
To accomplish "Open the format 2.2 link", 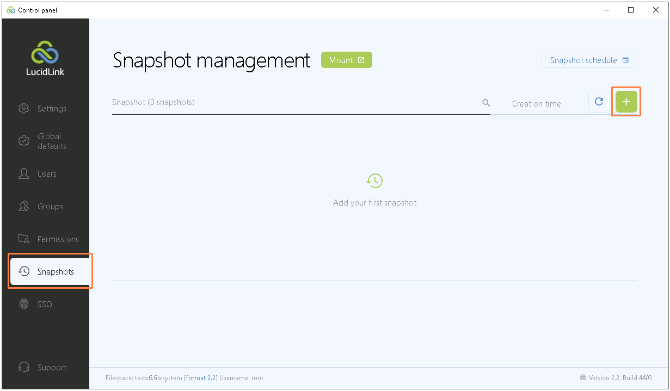I will click(200, 378).
